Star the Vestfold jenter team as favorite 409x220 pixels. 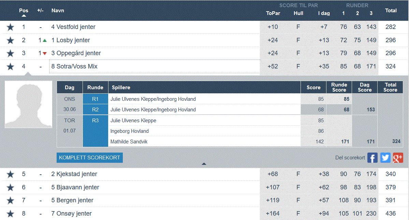click(10, 27)
